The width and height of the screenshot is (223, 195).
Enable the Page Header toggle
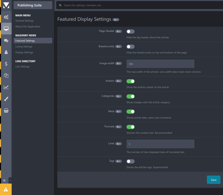click(130, 31)
